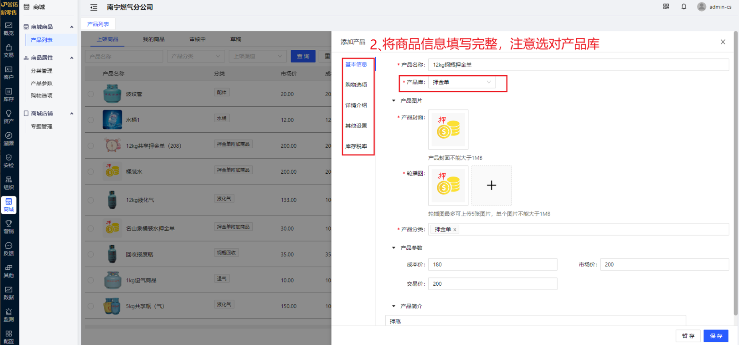
Task: Open 分类管理 in the side menu
Action: (x=41, y=71)
